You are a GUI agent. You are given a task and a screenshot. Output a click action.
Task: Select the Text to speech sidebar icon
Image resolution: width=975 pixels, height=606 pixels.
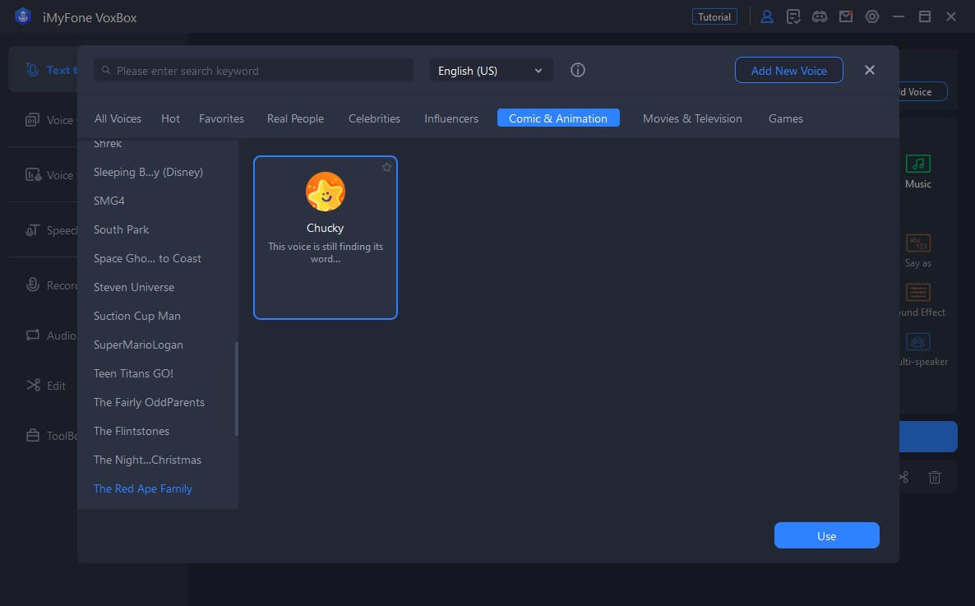click(x=32, y=70)
